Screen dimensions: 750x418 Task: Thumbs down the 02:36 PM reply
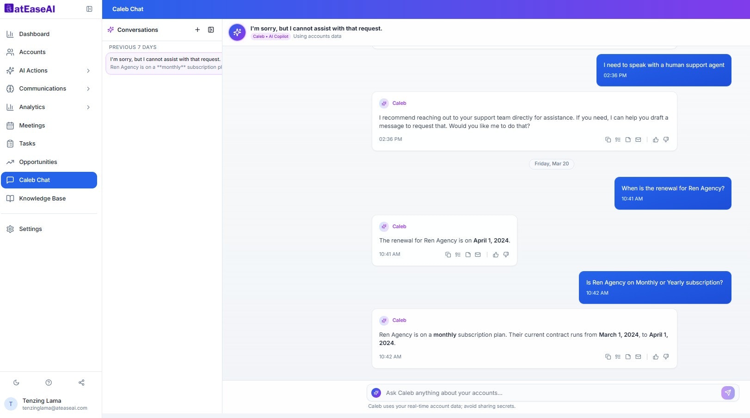click(x=666, y=139)
